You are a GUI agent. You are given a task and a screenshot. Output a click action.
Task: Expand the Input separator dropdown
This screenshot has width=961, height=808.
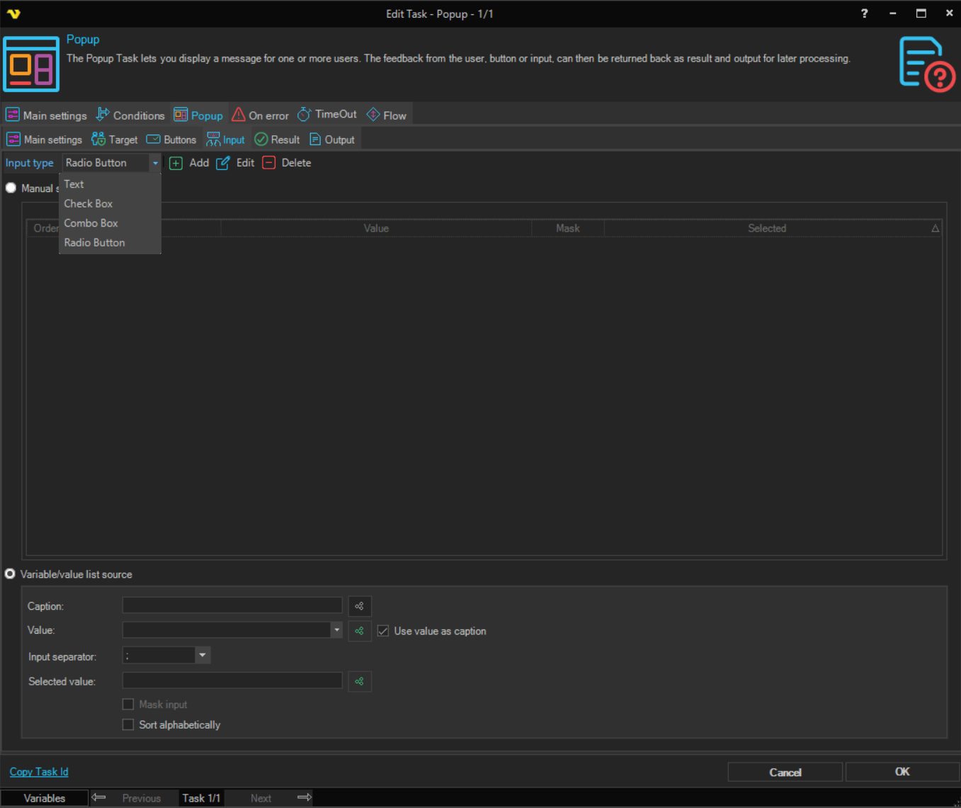point(203,655)
